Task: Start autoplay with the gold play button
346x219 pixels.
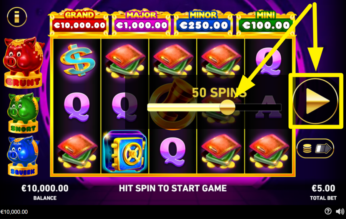Action: click(316, 101)
